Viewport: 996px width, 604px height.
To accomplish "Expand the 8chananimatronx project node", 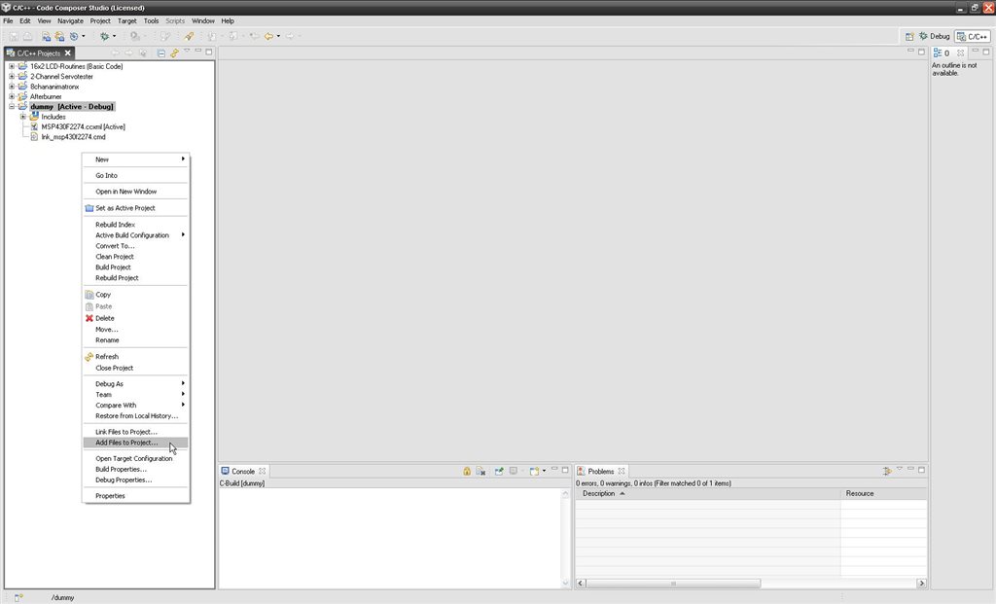I will pos(12,87).
